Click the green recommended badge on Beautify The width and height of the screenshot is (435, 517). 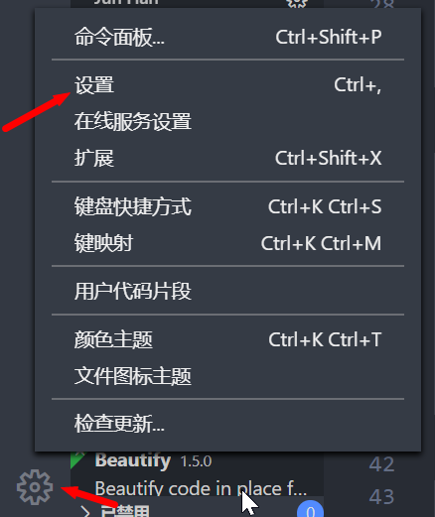(x=78, y=459)
